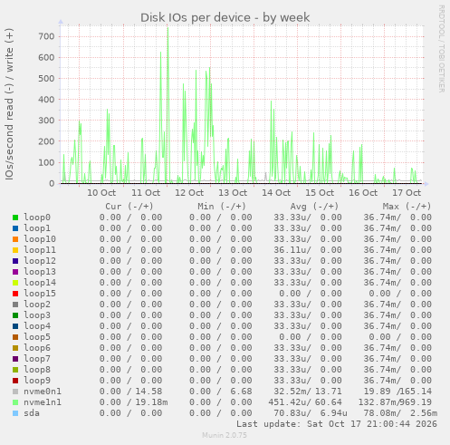Click the 'loop5' legend label
The width and height of the screenshot is (450, 445).
[37, 337]
